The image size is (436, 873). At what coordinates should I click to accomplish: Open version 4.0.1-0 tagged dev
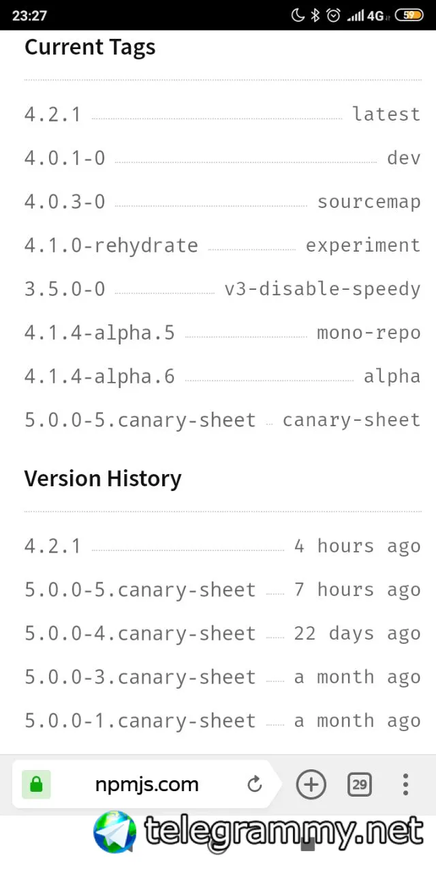click(65, 158)
